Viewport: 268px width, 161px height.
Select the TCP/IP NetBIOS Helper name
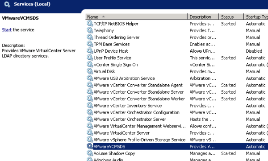pos(116,24)
